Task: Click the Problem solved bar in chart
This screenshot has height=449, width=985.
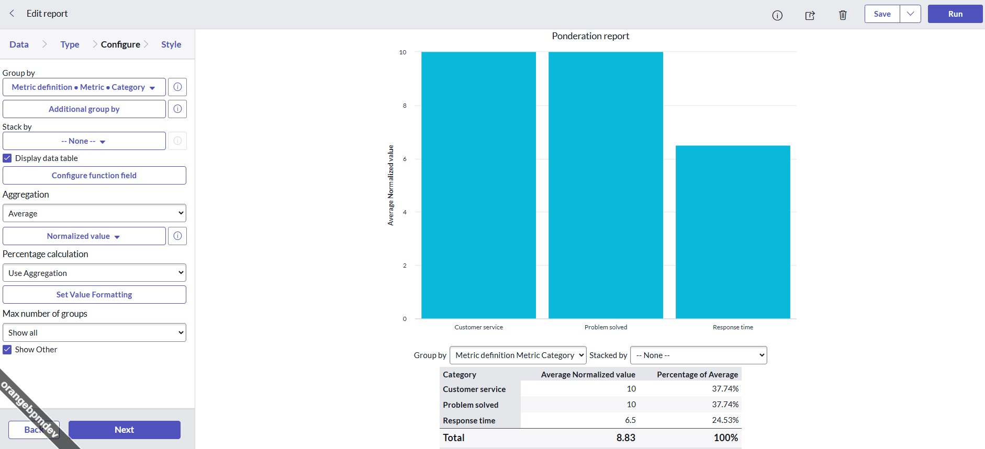Action: pos(606,185)
